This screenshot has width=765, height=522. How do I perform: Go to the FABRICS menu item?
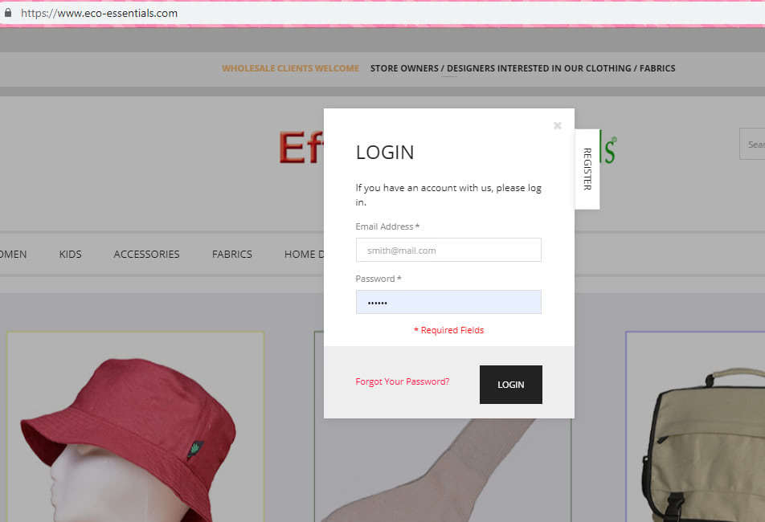coord(231,254)
